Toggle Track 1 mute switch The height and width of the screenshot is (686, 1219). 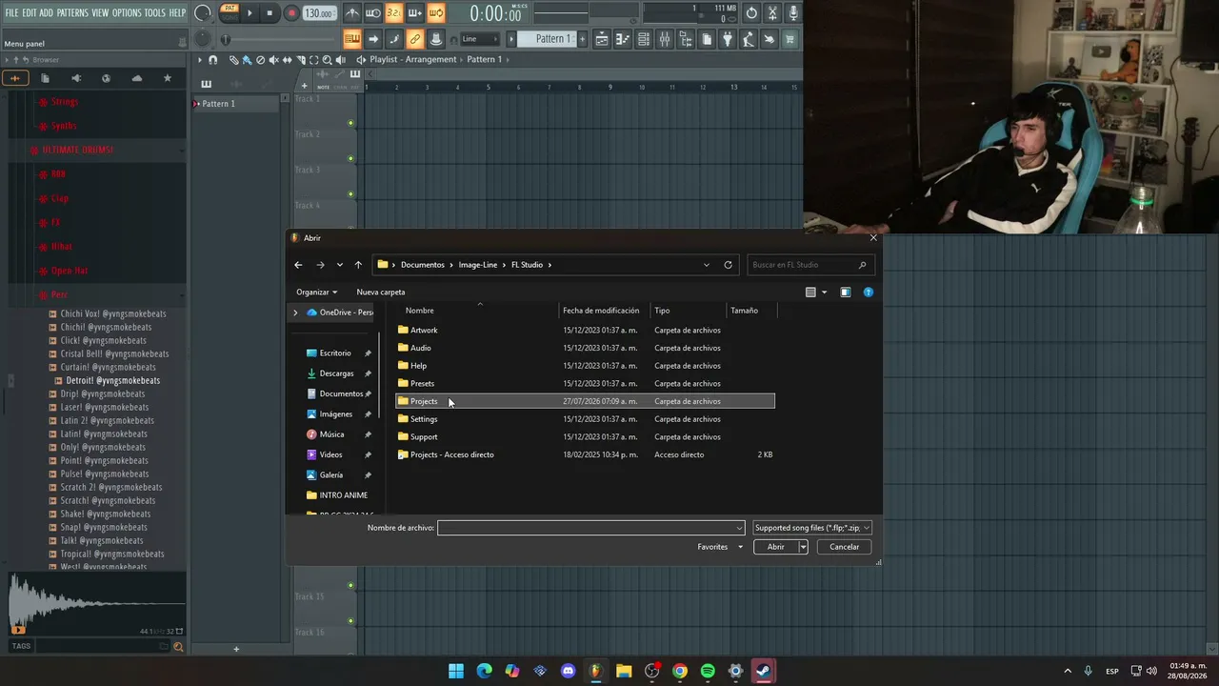tap(350, 123)
